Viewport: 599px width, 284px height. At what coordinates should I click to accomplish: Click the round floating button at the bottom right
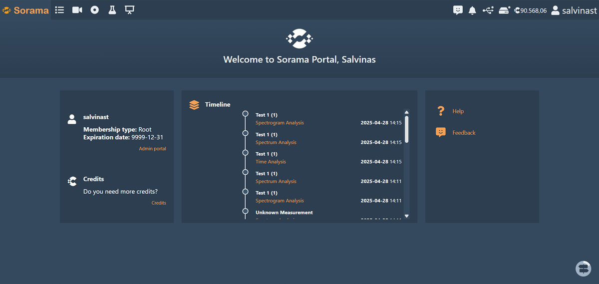pyautogui.click(x=583, y=268)
